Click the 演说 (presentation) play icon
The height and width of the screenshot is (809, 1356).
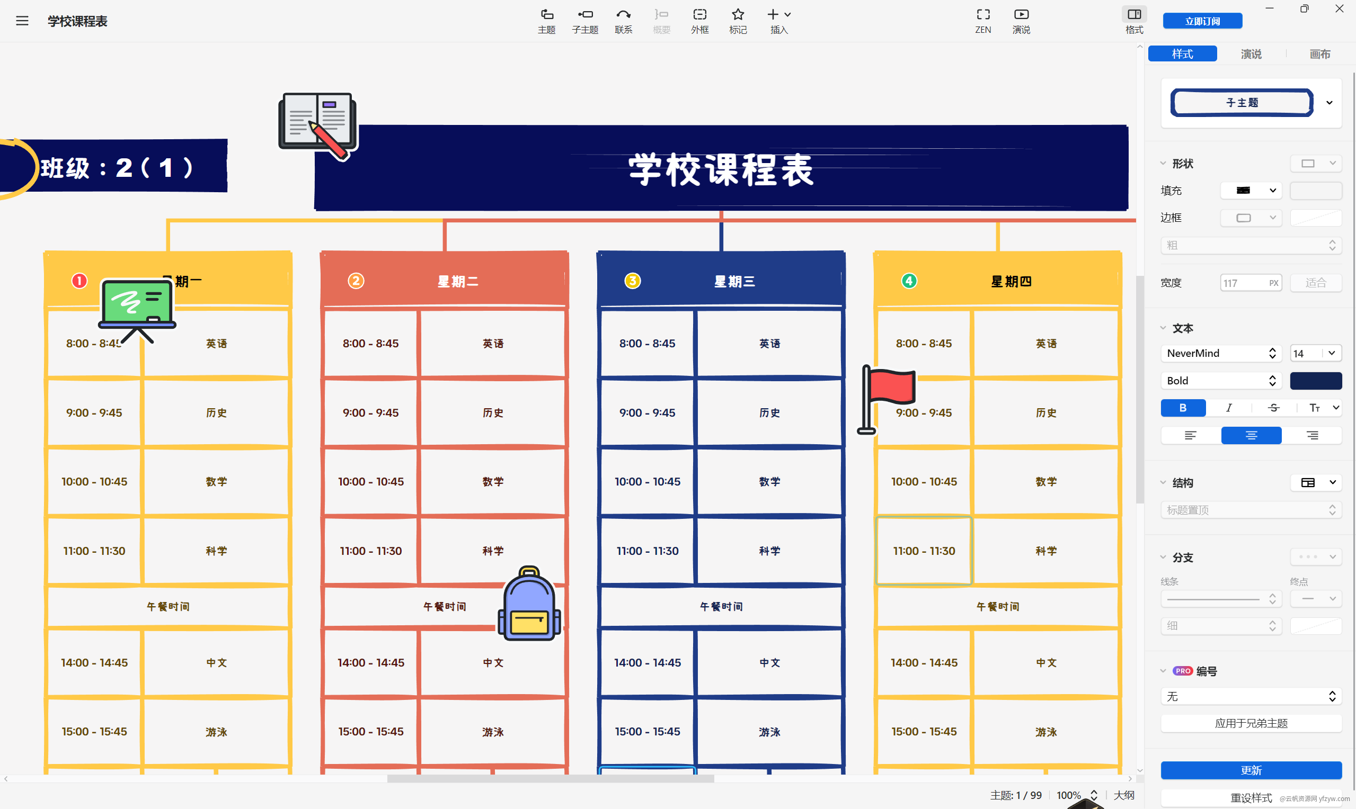coord(1020,14)
